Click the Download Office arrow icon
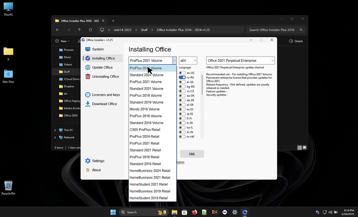The width and height of the screenshot is (358, 217). tap(88, 104)
